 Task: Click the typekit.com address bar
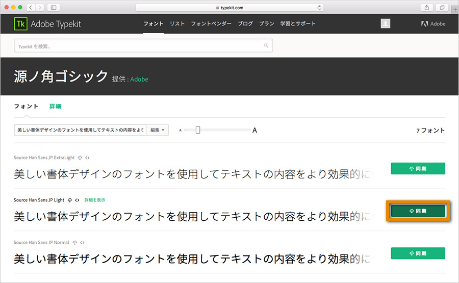tap(229, 8)
